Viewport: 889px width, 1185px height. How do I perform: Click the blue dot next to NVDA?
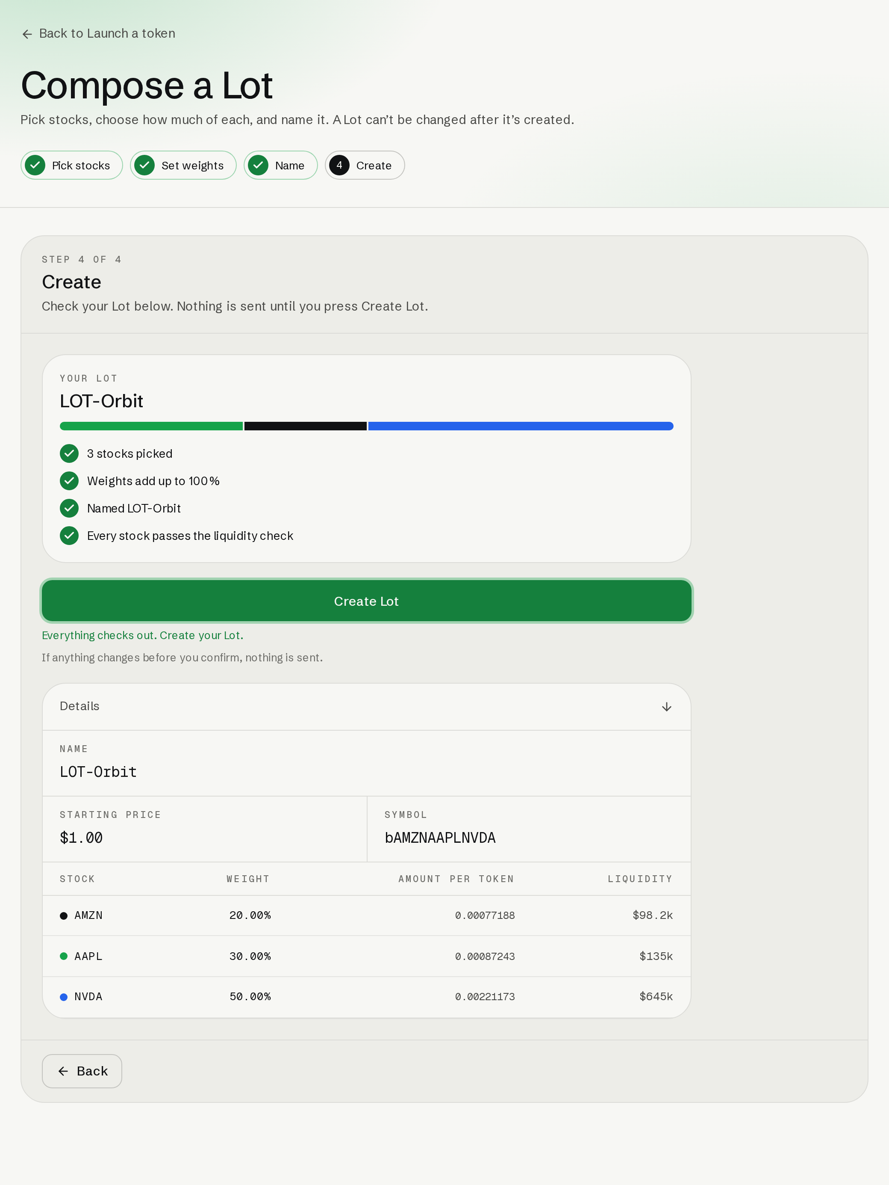[x=64, y=997]
